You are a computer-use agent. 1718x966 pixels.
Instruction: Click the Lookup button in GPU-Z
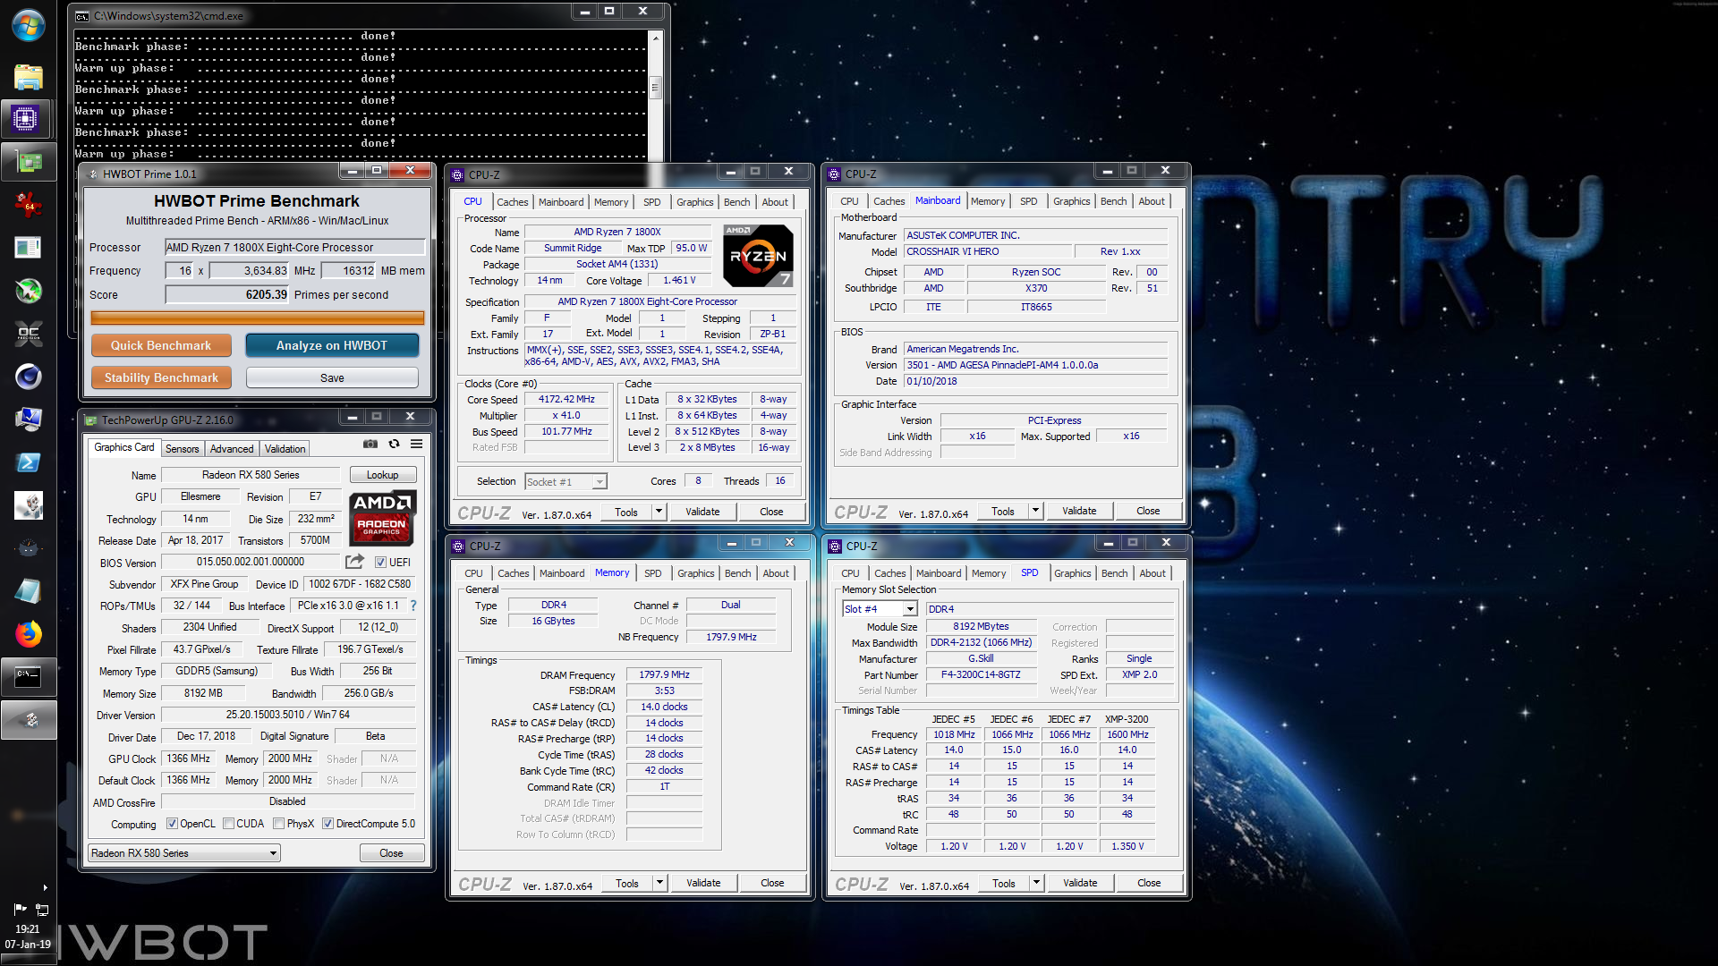click(x=382, y=475)
